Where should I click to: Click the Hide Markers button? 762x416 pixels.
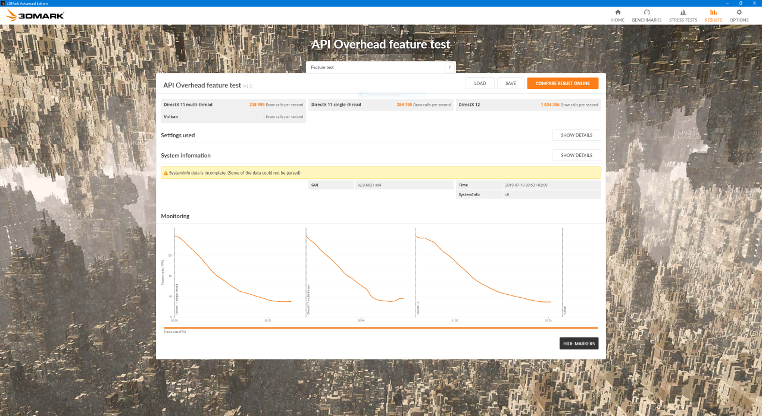(579, 343)
